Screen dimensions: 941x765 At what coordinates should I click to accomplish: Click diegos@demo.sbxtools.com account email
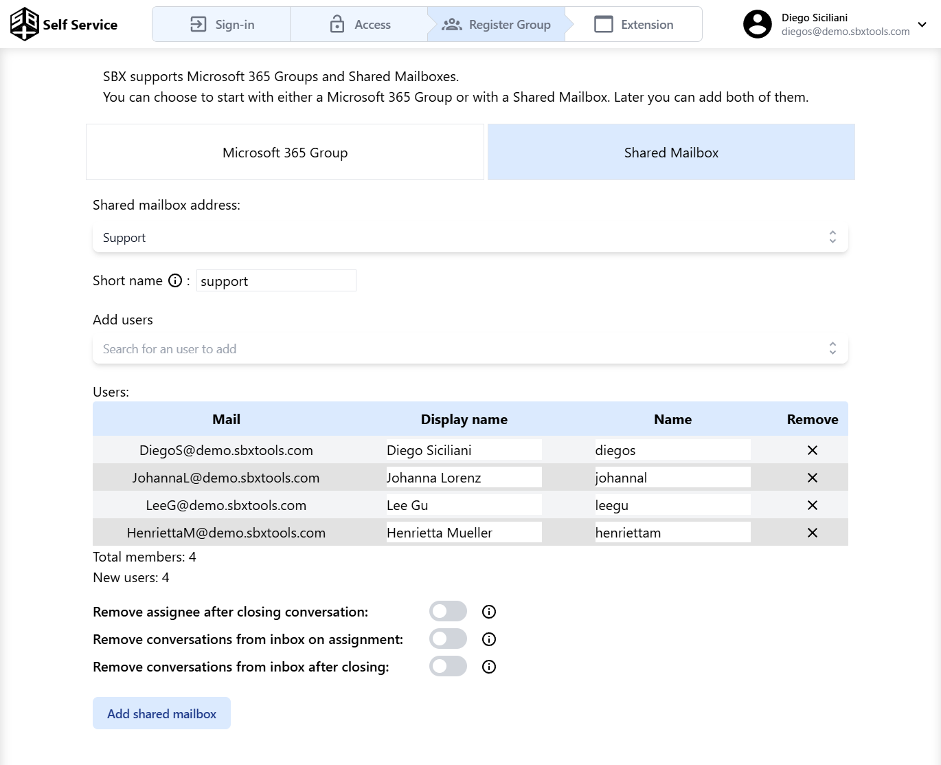click(846, 32)
